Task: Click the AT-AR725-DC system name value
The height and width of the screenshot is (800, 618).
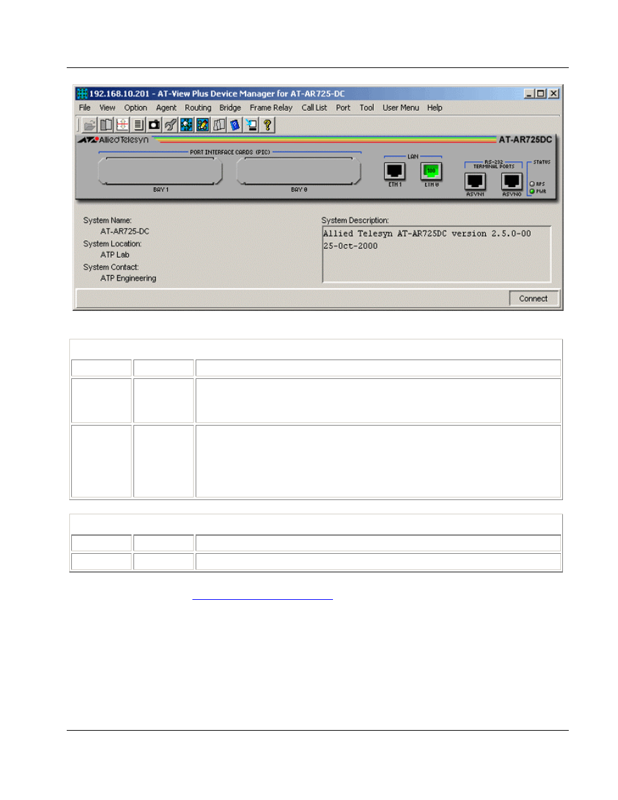Action: 125,231
